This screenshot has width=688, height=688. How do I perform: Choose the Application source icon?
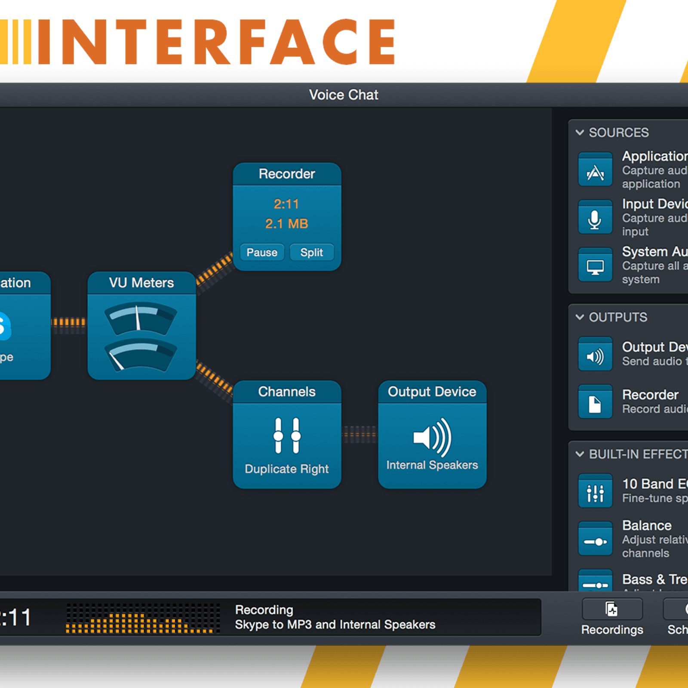click(x=595, y=169)
